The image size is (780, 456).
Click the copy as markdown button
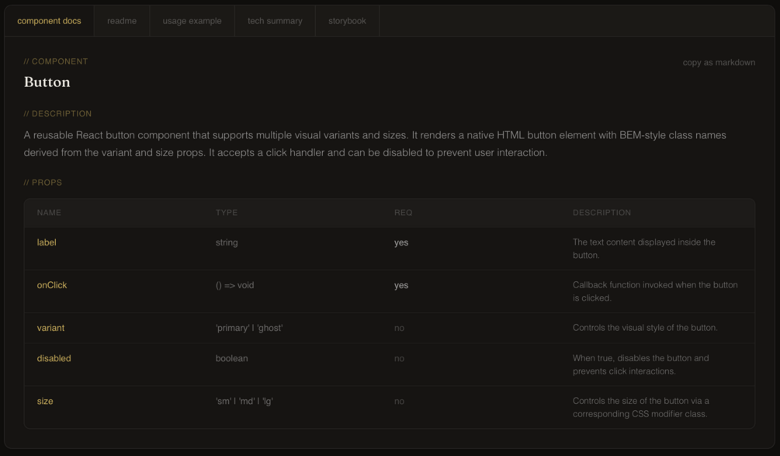pos(719,62)
